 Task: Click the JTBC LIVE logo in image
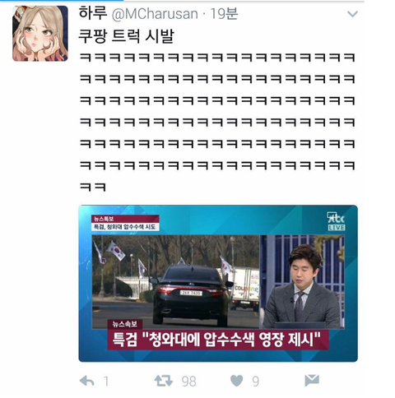point(337,221)
